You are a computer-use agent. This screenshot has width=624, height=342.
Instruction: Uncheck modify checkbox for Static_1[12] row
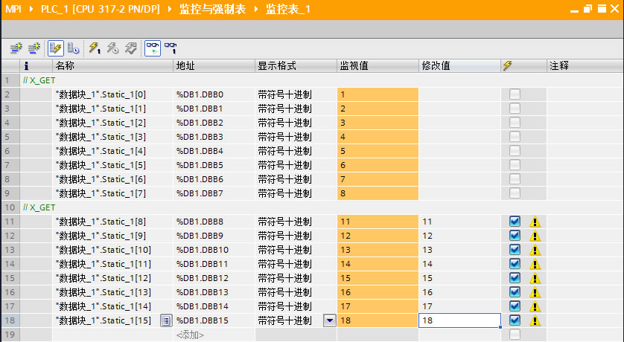click(515, 278)
